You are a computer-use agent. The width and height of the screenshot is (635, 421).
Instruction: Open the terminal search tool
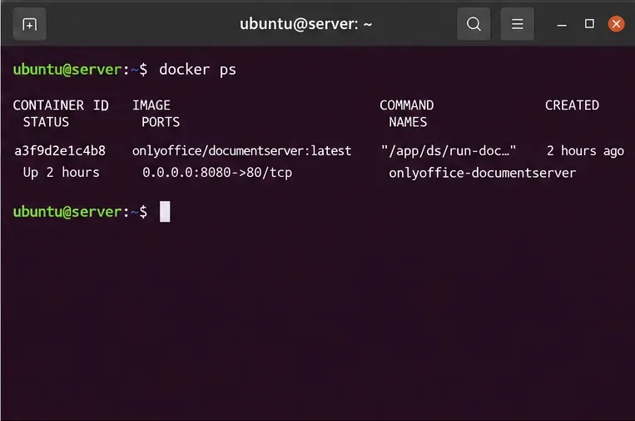[474, 24]
